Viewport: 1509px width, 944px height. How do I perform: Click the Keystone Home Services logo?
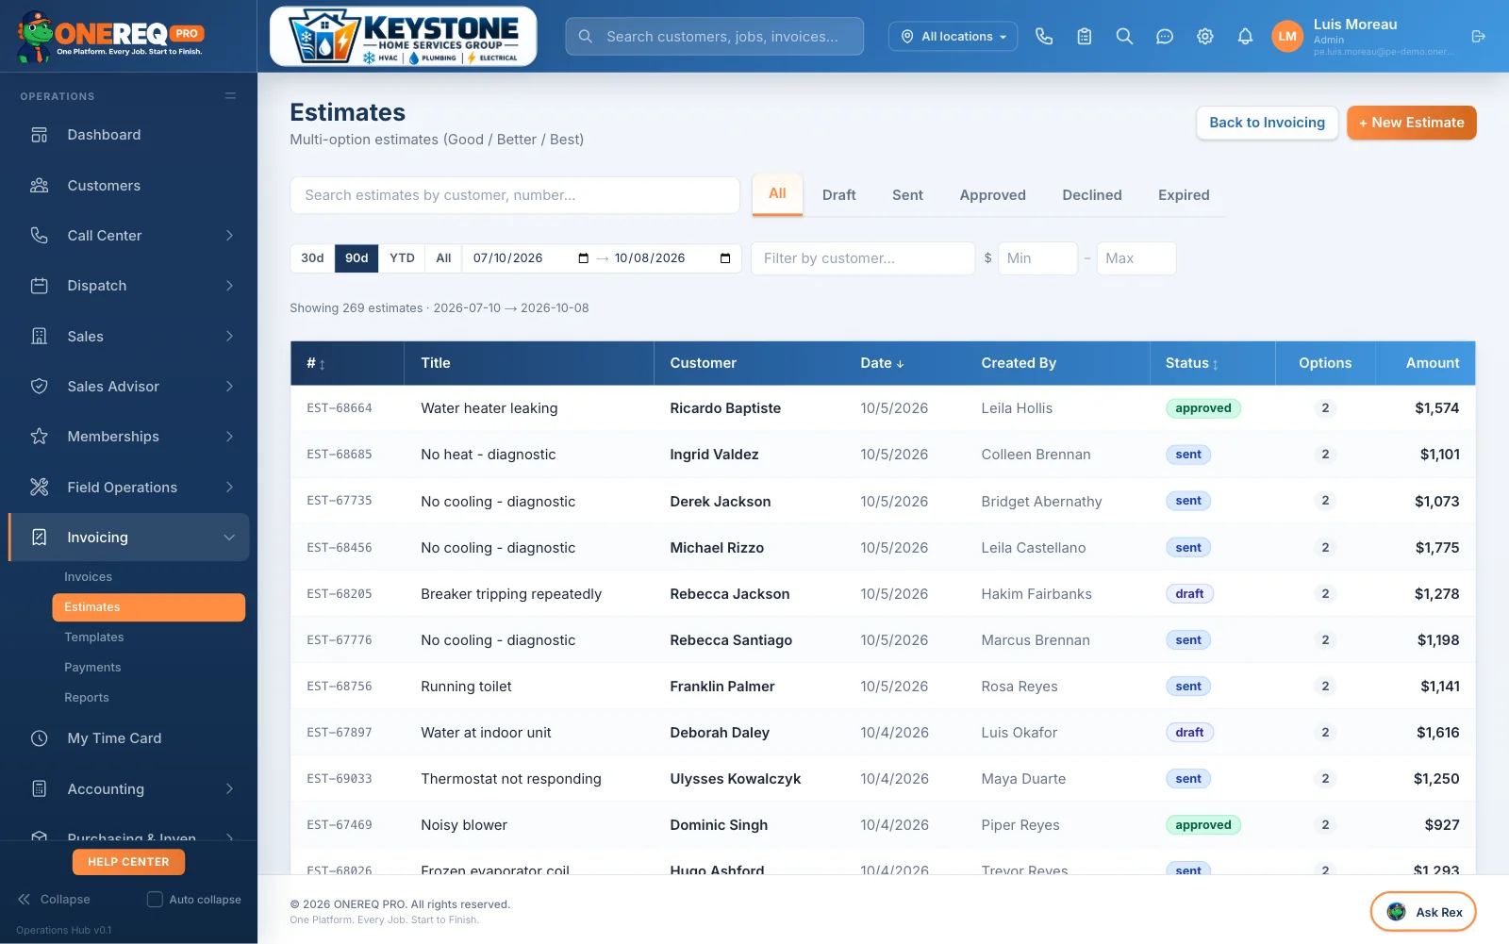tap(404, 37)
